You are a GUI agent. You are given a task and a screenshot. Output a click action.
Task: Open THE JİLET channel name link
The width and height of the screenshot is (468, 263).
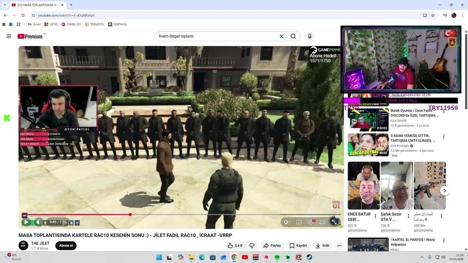[x=40, y=243]
